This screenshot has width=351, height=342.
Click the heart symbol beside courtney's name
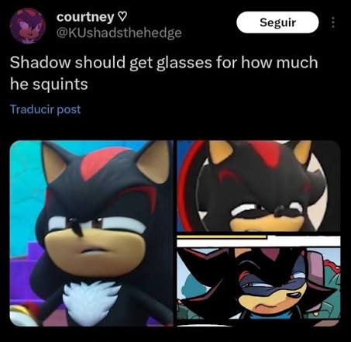[122, 17]
